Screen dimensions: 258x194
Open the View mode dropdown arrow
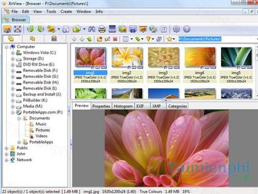[132, 39]
